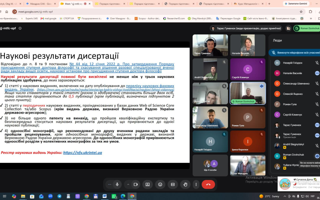This screenshot has height=200, width=320.
Task: Click 'Запитати Gemini' button
Action: 296,4
